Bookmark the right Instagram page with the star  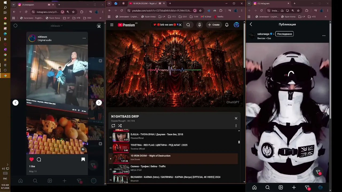298,10
